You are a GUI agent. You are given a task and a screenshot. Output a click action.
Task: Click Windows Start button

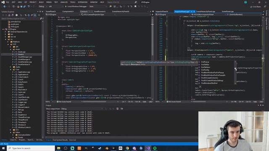[3, 148]
